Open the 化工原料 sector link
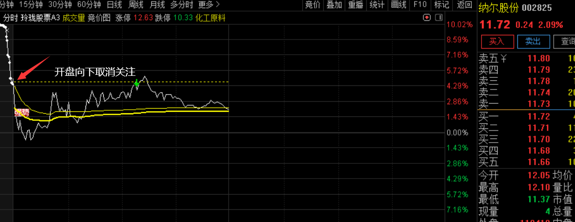This screenshot has width=575, height=222. coord(210,18)
